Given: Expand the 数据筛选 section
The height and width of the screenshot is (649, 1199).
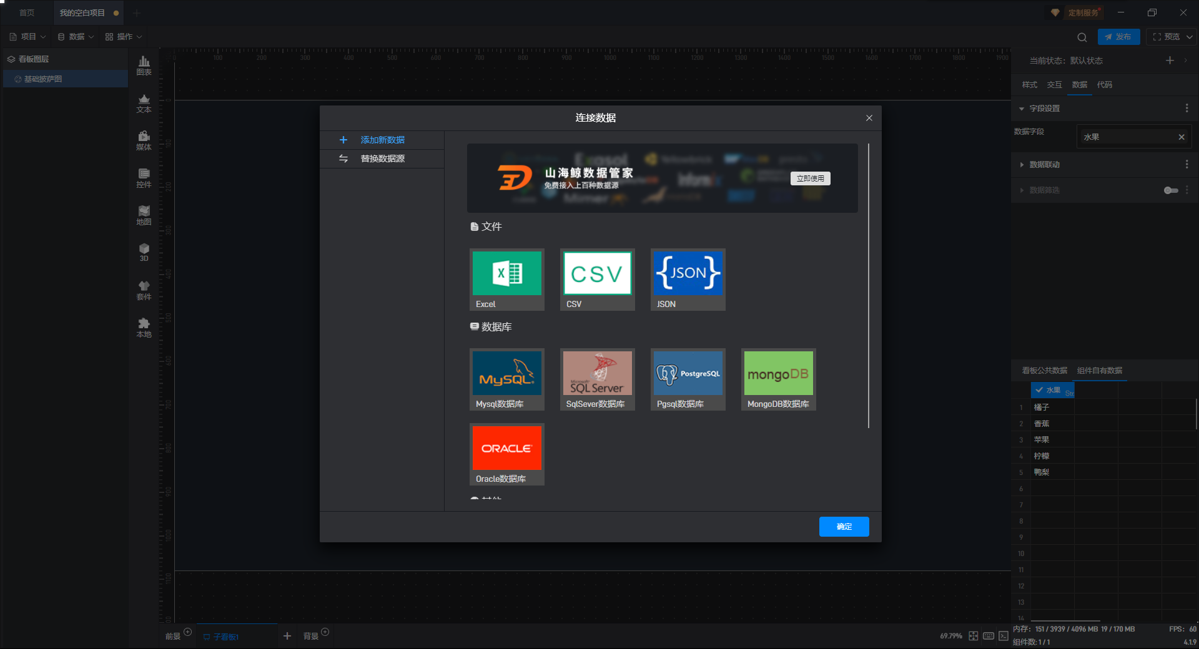Looking at the screenshot, I should [x=1022, y=190].
